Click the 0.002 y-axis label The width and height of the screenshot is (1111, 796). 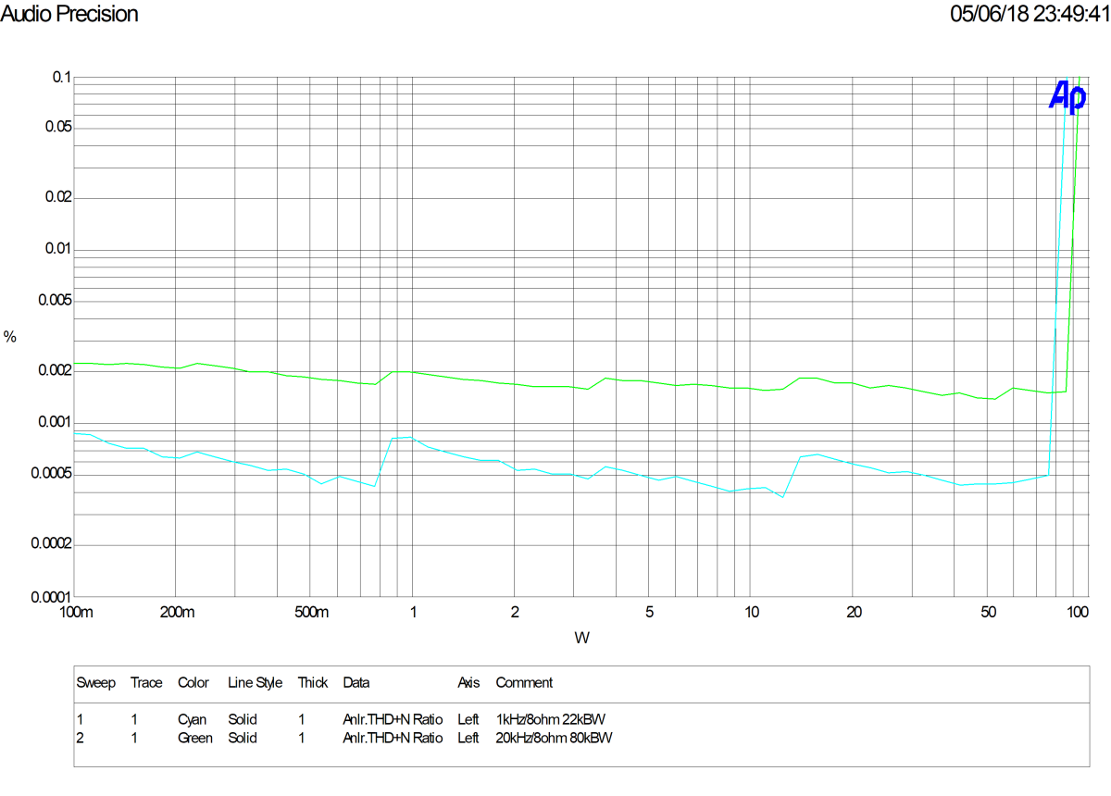pos(55,370)
